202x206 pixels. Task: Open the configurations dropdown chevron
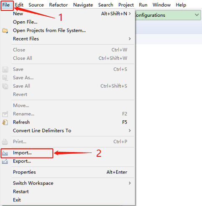click(197, 15)
